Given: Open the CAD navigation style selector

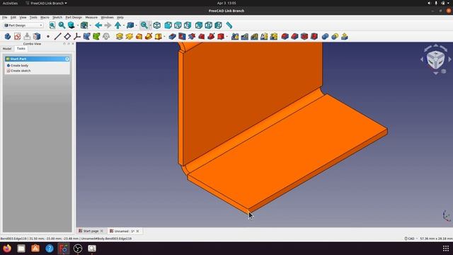Looking at the screenshot, I should point(411,239).
